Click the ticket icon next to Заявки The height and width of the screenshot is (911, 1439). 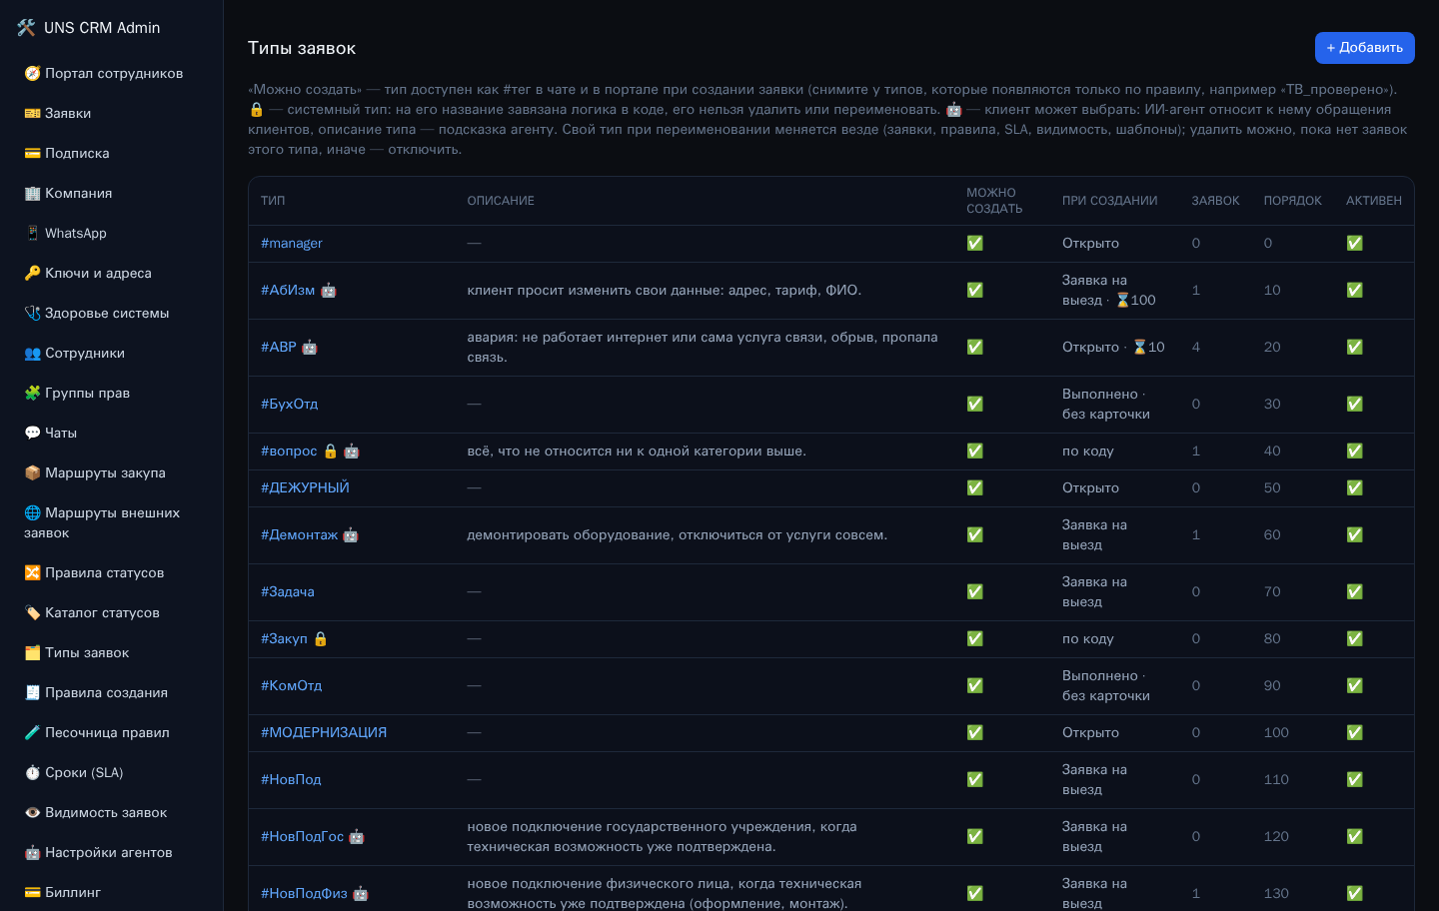pyautogui.click(x=32, y=113)
